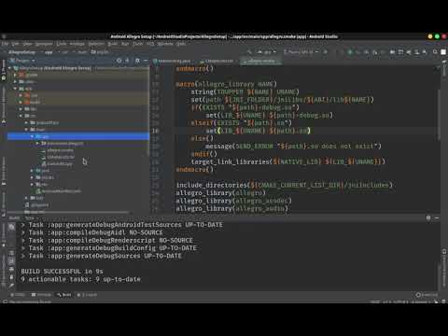448x336 pixels.
Task: Select native-lib.cpp in project tree
Action: pos(57,163)
